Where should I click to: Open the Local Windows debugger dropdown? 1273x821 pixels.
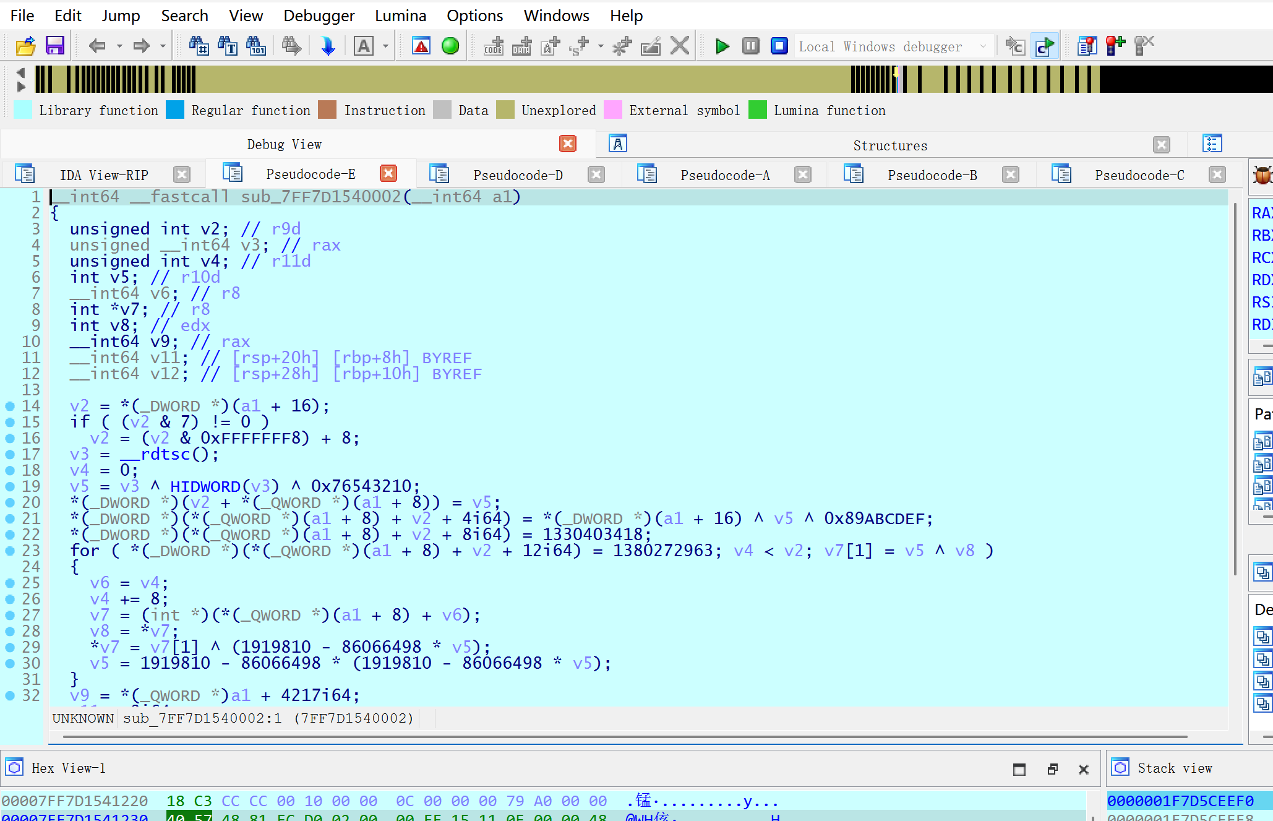pyautogui.click(x=983, y=46)
